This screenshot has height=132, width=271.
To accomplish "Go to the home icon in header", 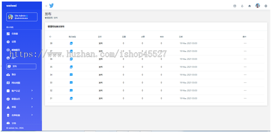I will pyautogui.click(x=249, y=6).
